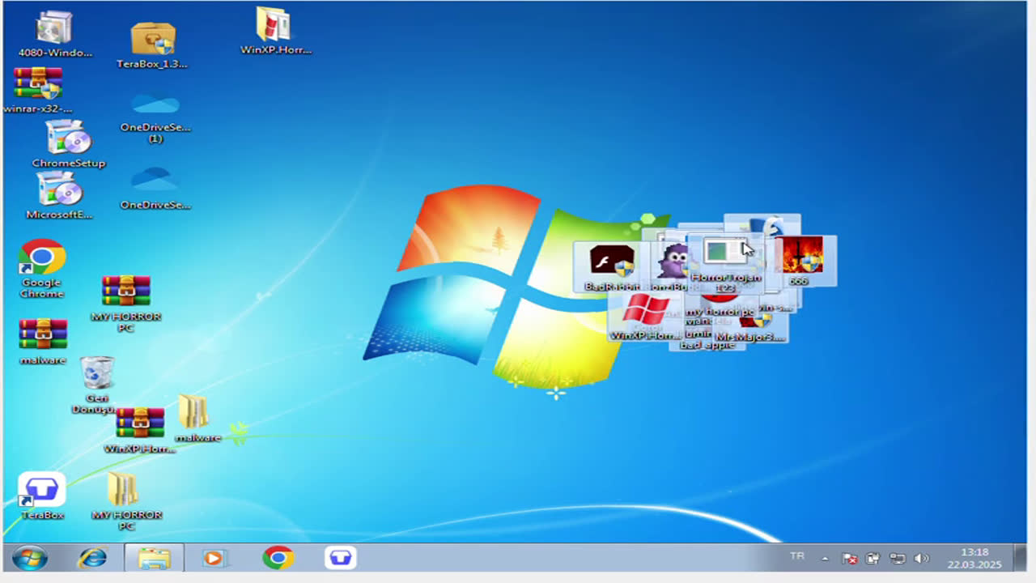Open Windows Explorer from the taskbar

[154, 558]
